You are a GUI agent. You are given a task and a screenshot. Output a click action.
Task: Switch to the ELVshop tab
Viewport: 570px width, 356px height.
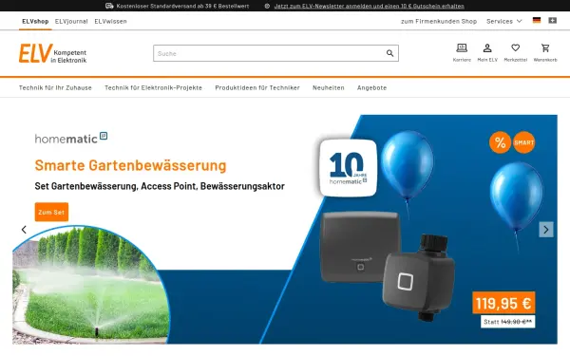tap(35, 22)
